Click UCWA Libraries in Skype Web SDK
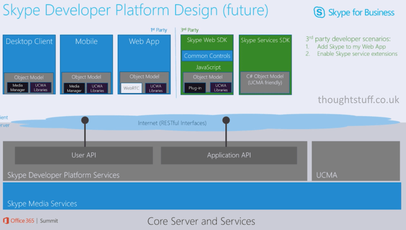406x230 pixels. (x=221, y=88)
